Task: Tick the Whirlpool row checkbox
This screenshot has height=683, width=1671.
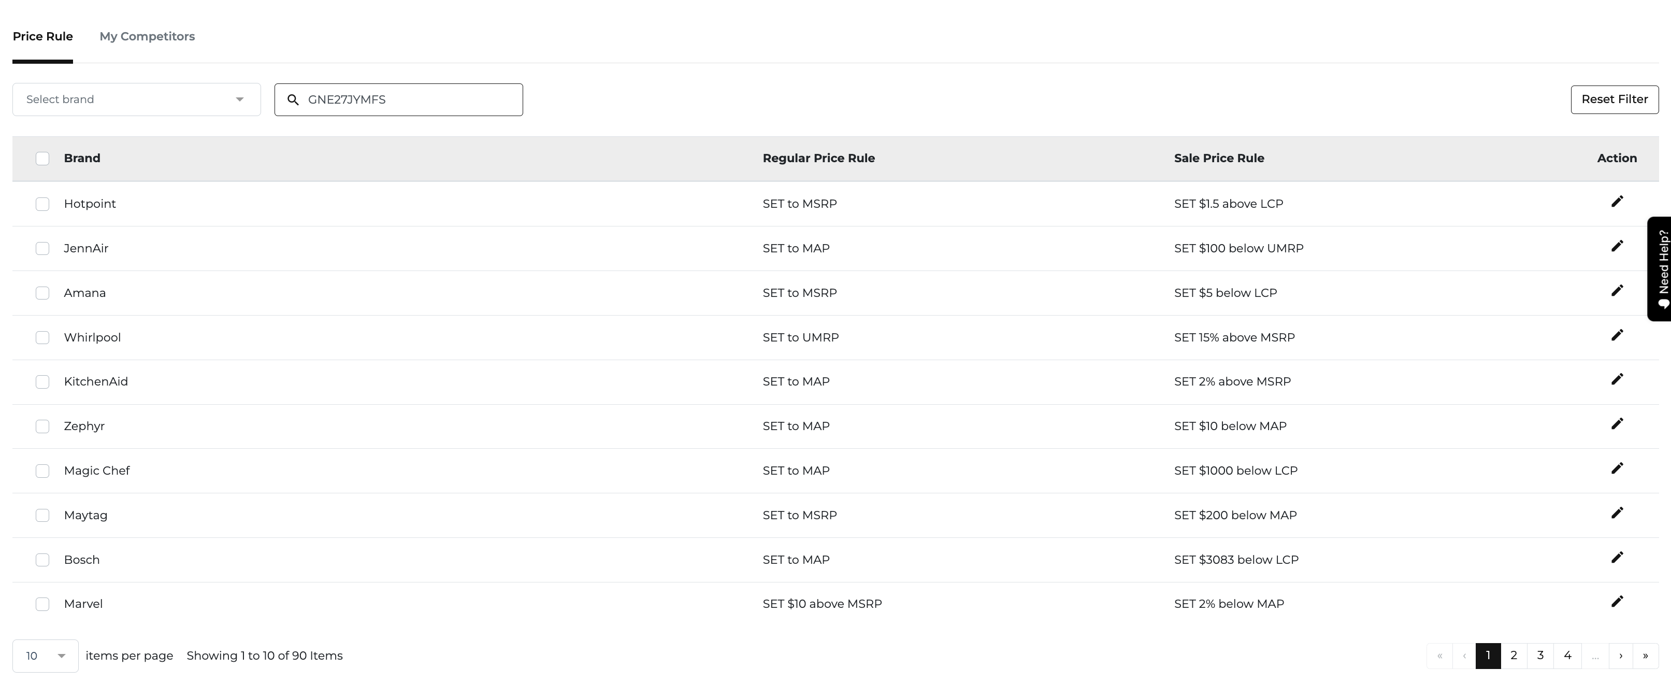Action: 42,337
